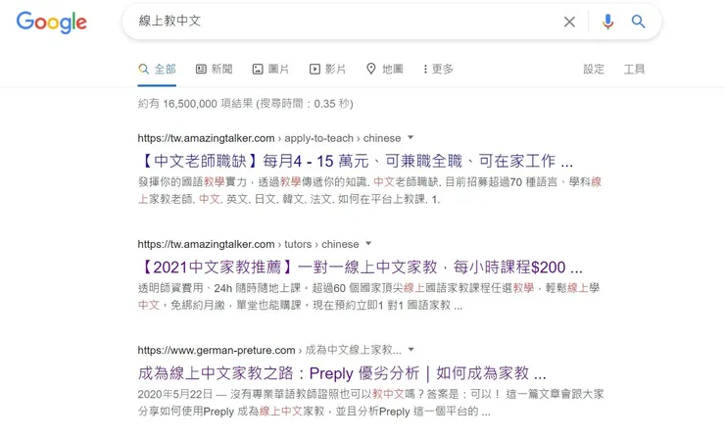Open result 成為線上中文家教之路：Preply 優劣分析

(x=342, y=372)
